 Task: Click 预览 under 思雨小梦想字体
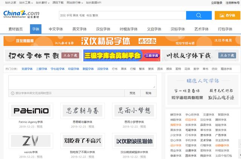tap(143, 127)
